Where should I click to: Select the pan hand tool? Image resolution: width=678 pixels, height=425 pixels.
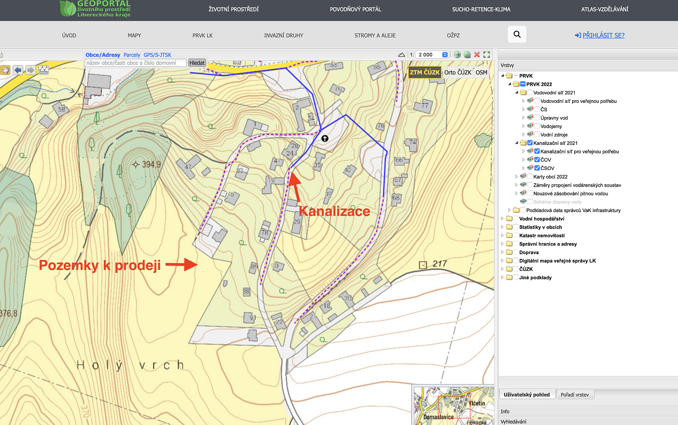(6, 70)
